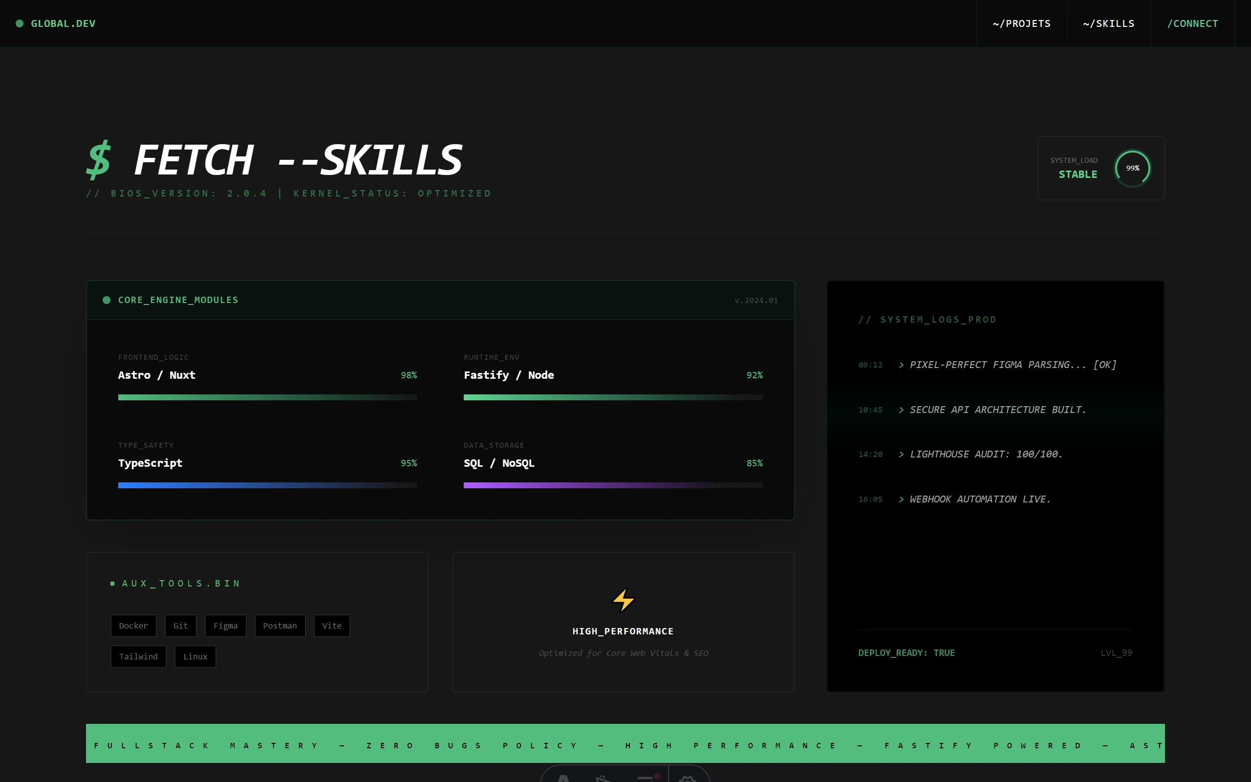This screenshot has height=782, width=1251.
Task: Switch to the /CONNECT section
Action: point(1192,23)
